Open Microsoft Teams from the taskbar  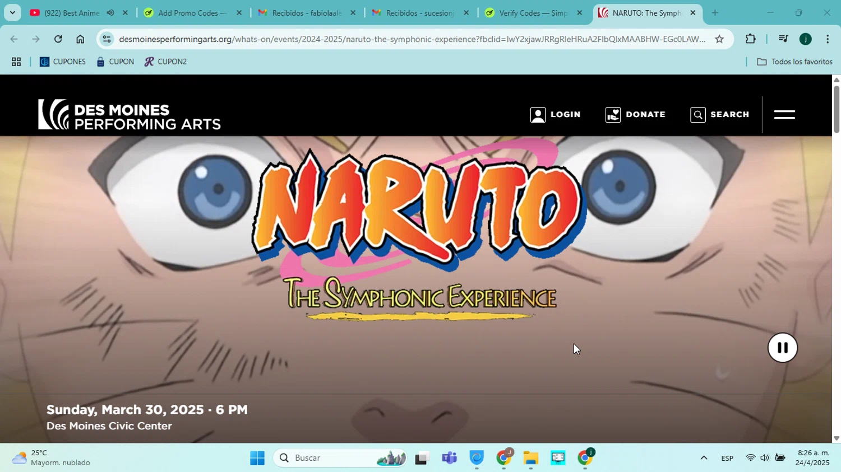pyautogui.click(x=450, y=458)
